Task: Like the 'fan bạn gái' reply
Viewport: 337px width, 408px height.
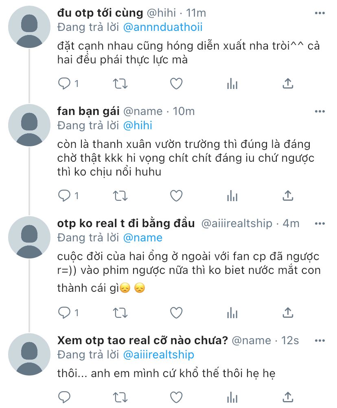Action: coord(176,196)
